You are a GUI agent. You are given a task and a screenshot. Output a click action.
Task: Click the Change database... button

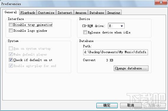coord(131,68)
